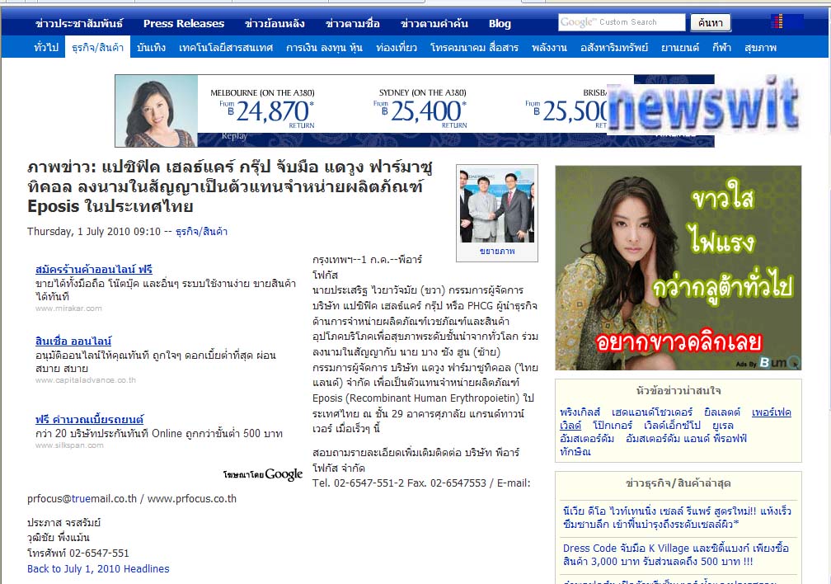Open เวิลด์เอ็กซ์โป topic link
The width and height of the screenshot is (831, 584).
pyautogui.click(x=672, y=426)
